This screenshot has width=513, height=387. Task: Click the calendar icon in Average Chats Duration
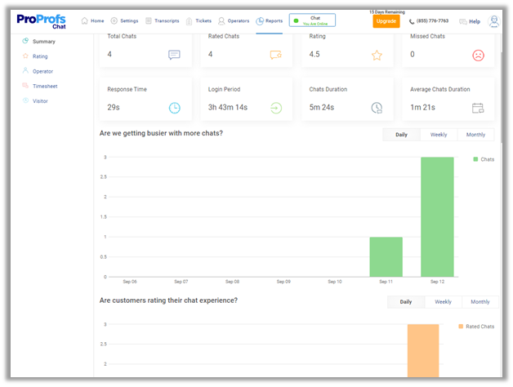point(478,108)
